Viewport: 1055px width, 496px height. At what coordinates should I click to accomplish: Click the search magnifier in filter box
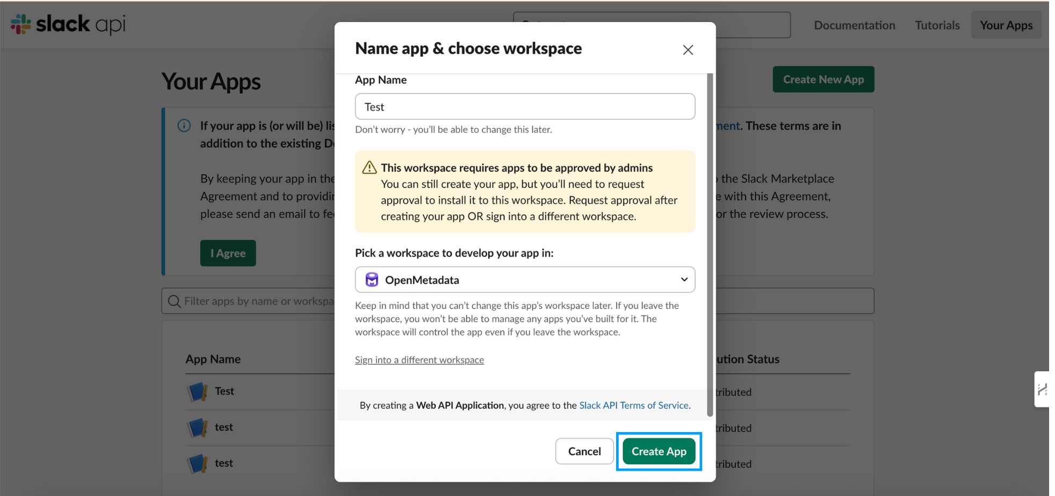coord(174,301)
